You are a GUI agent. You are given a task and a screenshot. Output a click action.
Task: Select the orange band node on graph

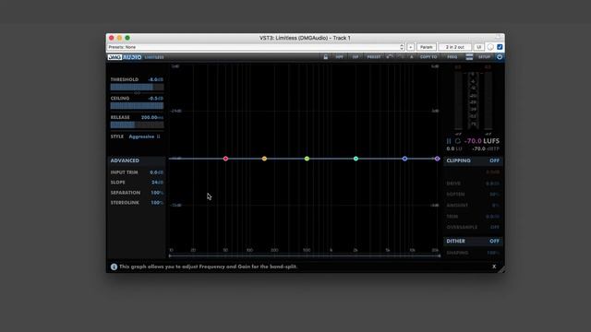264,159
